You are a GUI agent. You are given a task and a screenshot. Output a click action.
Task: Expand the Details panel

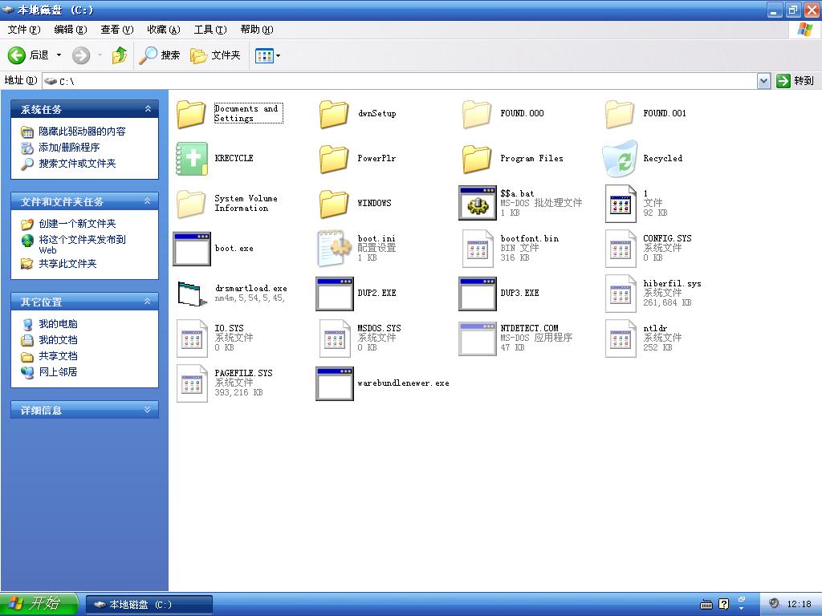(148, 410)
